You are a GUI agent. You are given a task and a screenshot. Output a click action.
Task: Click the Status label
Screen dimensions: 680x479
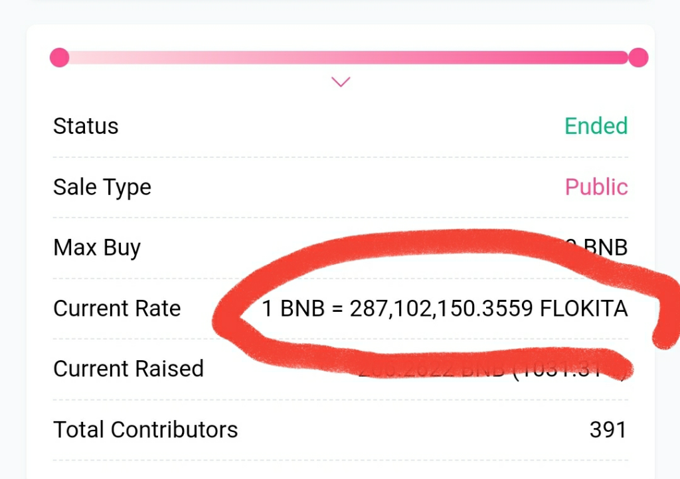point(86,126)
